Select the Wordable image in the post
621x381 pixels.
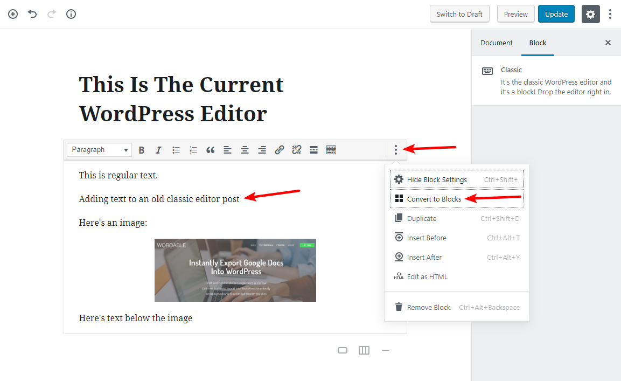235,271
